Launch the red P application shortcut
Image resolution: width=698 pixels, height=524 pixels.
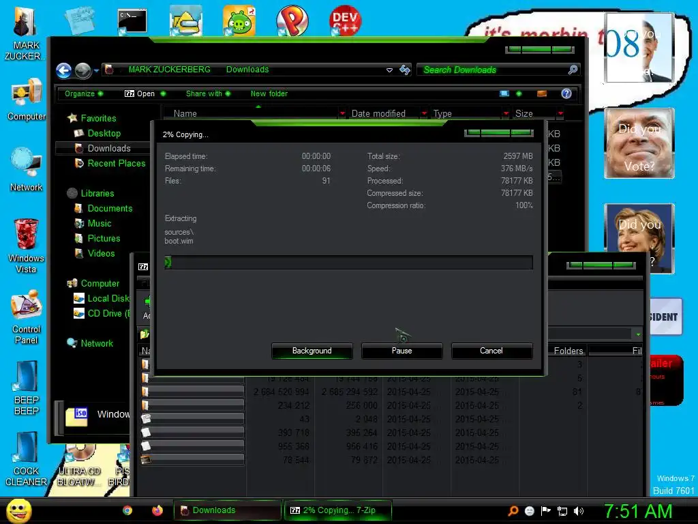pyautogui.click(x=292, y=20)
